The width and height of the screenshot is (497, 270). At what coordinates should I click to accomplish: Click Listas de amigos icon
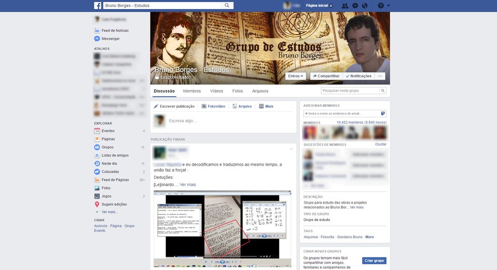[x=97, y=155]
